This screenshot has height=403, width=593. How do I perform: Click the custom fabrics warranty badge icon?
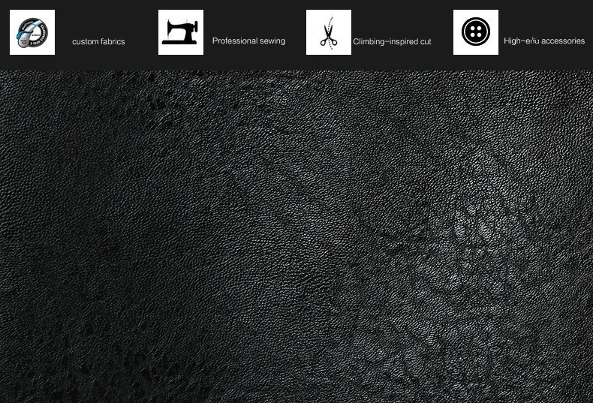coord(32,32)
